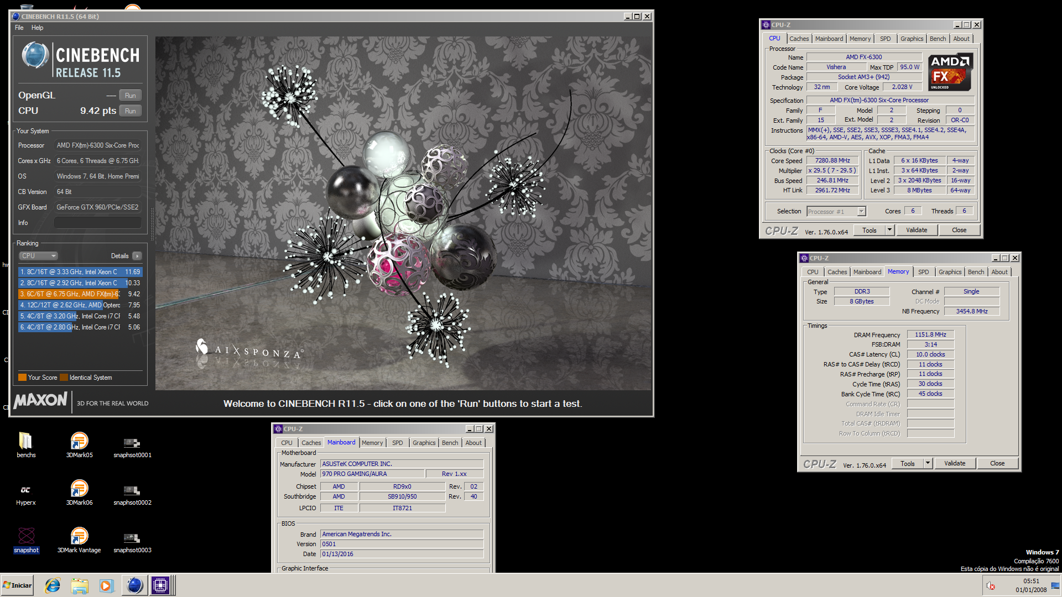The width and height of the screenshot is (1062, 597).
Task: Click Tools button in CPU-Z CPU window
Action: point(869,230)
